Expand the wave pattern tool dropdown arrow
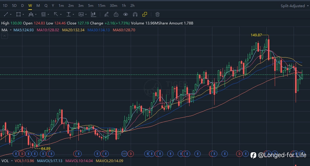The height and width of the screenshot is (166, 310). pos(36,15)
